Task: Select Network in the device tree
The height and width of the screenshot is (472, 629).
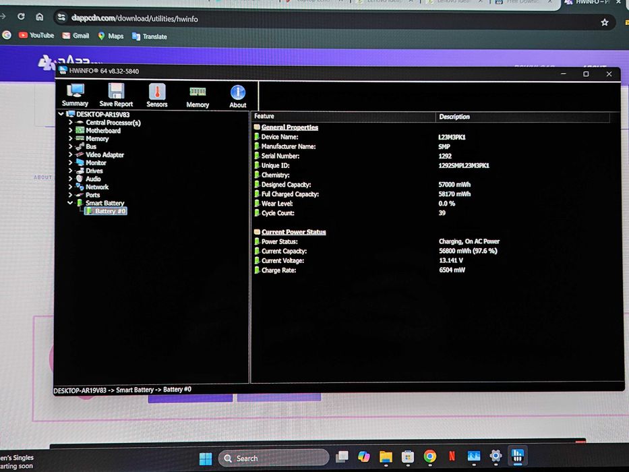Action: (x=97, y=187)
